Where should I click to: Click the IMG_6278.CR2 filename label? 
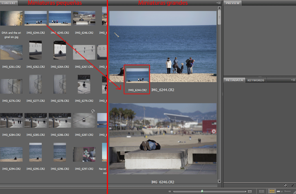(x=60, y=101)
